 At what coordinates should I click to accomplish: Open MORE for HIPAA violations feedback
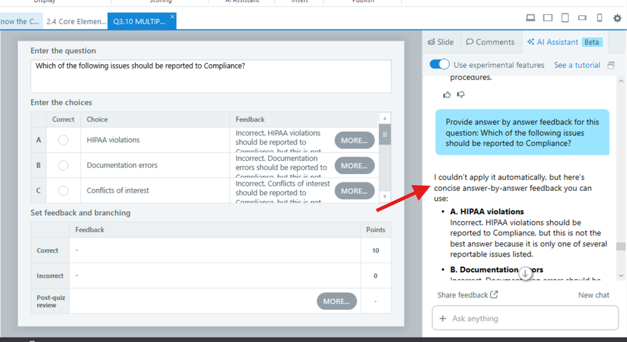(x=354, y=141)
